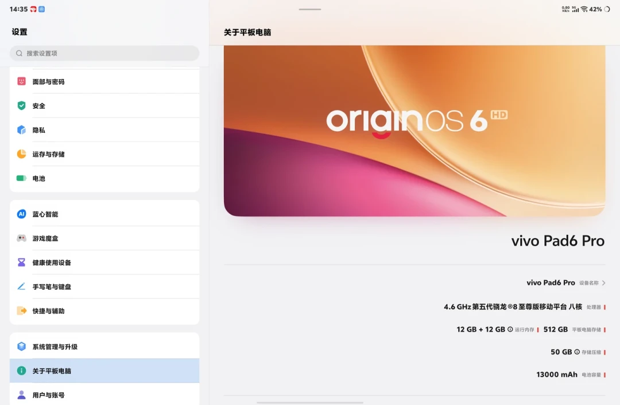Viewport: 620px width, 405px height.
Task: Tap the blue 隐私 privacy icon
Action: 21,130
